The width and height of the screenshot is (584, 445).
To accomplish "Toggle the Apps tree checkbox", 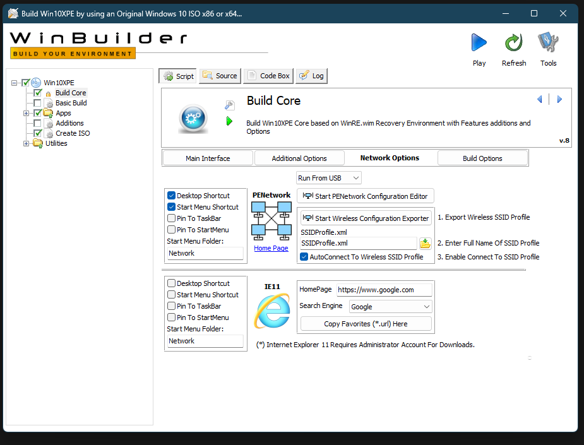I will click(x=38, y=113).
